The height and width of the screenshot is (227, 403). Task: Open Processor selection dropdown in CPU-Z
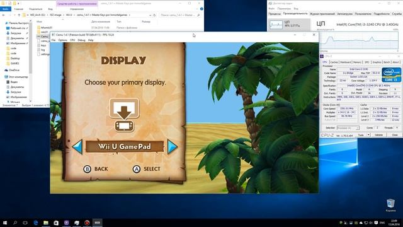click(x=348, y=128)
